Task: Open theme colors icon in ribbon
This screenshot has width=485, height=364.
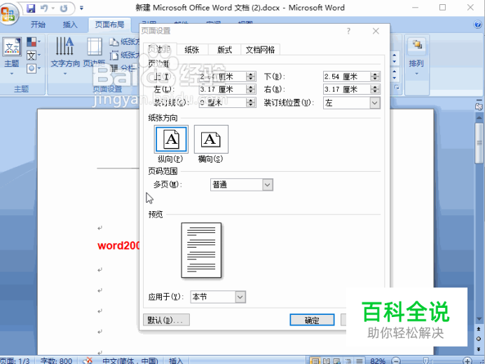Action: point(32,41)
